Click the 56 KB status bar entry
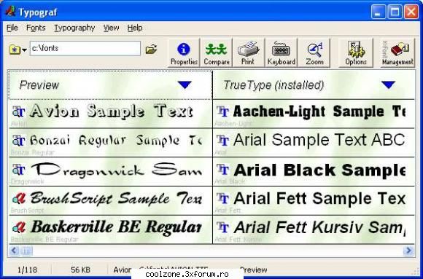 pyautogui.click(x=80, y=270)
